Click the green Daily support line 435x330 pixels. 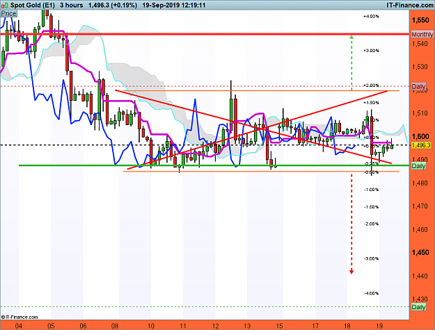coord(214,165)
